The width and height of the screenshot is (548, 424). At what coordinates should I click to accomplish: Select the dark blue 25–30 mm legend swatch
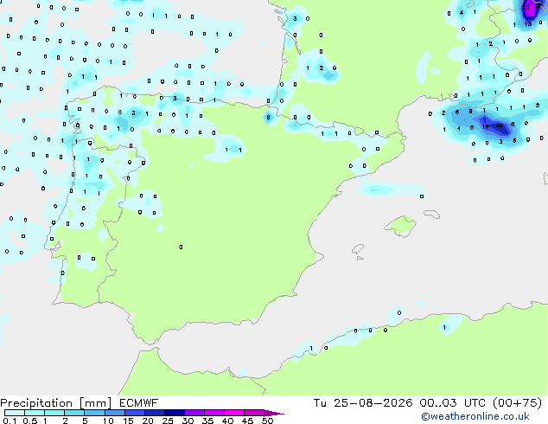tap(175, 413)
